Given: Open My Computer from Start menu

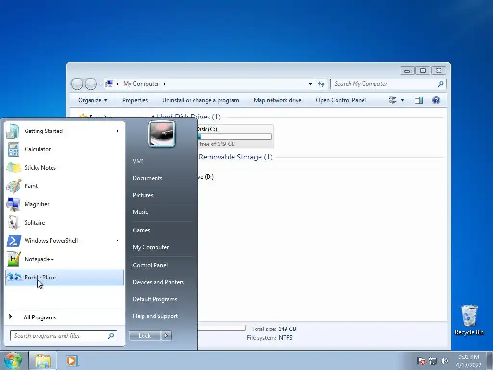Looking at the screenshot, I should pyautogui.click(x=151, y=247).
